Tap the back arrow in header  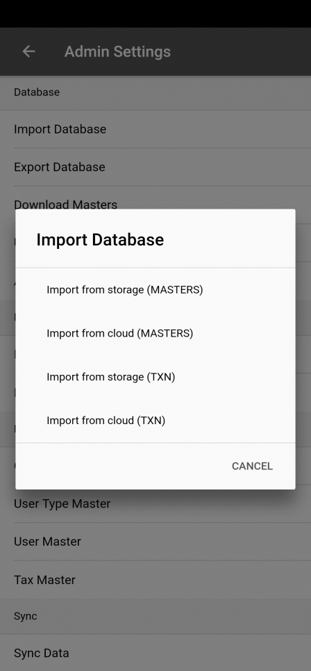[28, 51]
